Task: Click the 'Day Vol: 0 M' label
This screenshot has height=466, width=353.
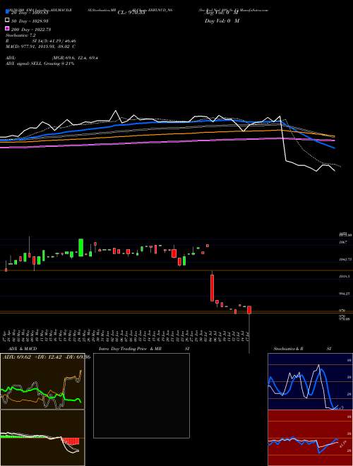Action: [x=222, y=21]
